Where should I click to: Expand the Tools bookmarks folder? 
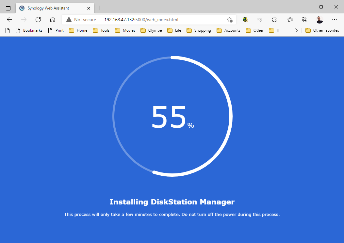[x=101, y=30]
